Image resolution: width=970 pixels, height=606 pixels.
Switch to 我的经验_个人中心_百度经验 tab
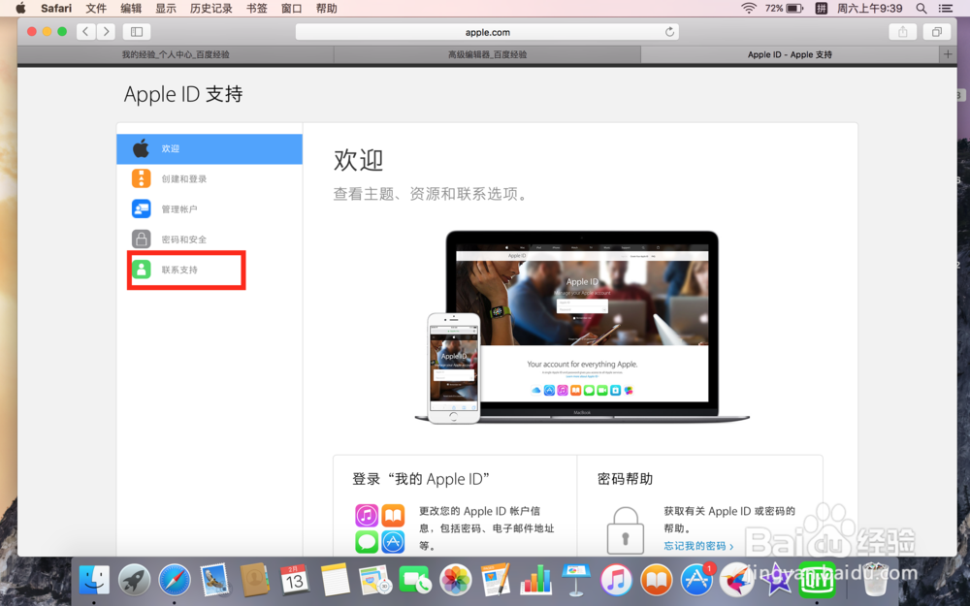[x=176, y=54]
